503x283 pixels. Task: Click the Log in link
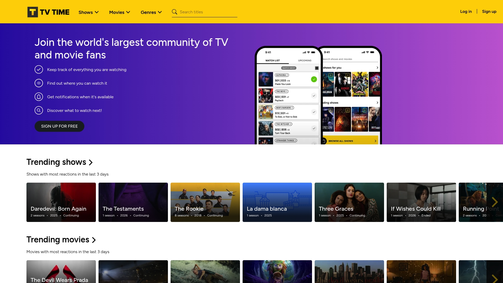point(466,12)
